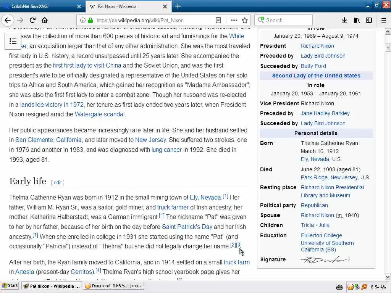This screenshot has height=293, width=391.
Task: Click the page scrollbar down arrow
Action: (388, 277)
